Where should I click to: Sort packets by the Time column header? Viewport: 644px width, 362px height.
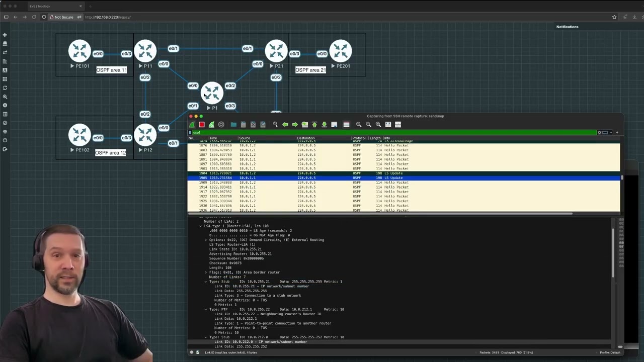(222, 138)
